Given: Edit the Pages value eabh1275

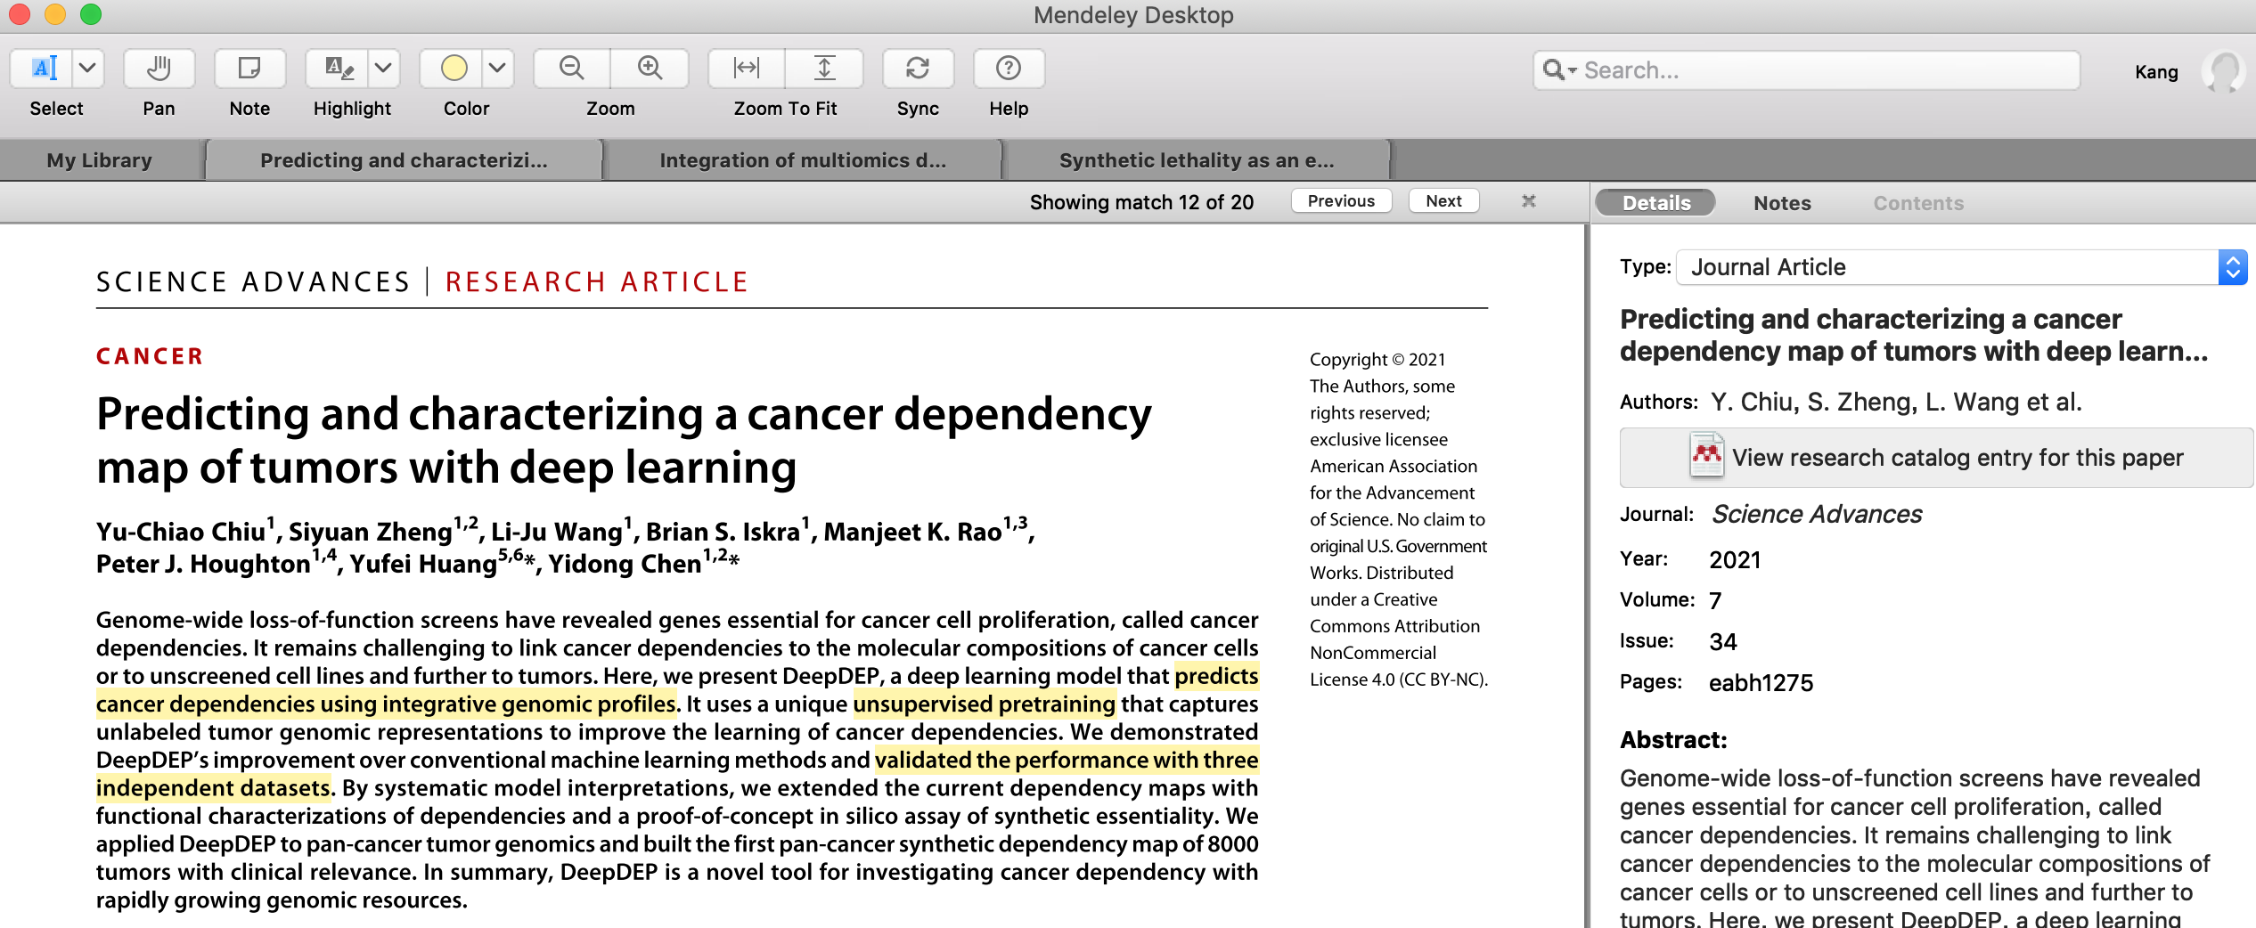Looking at the screenshot, I should pyautogui.click(x=1761, y=683).
